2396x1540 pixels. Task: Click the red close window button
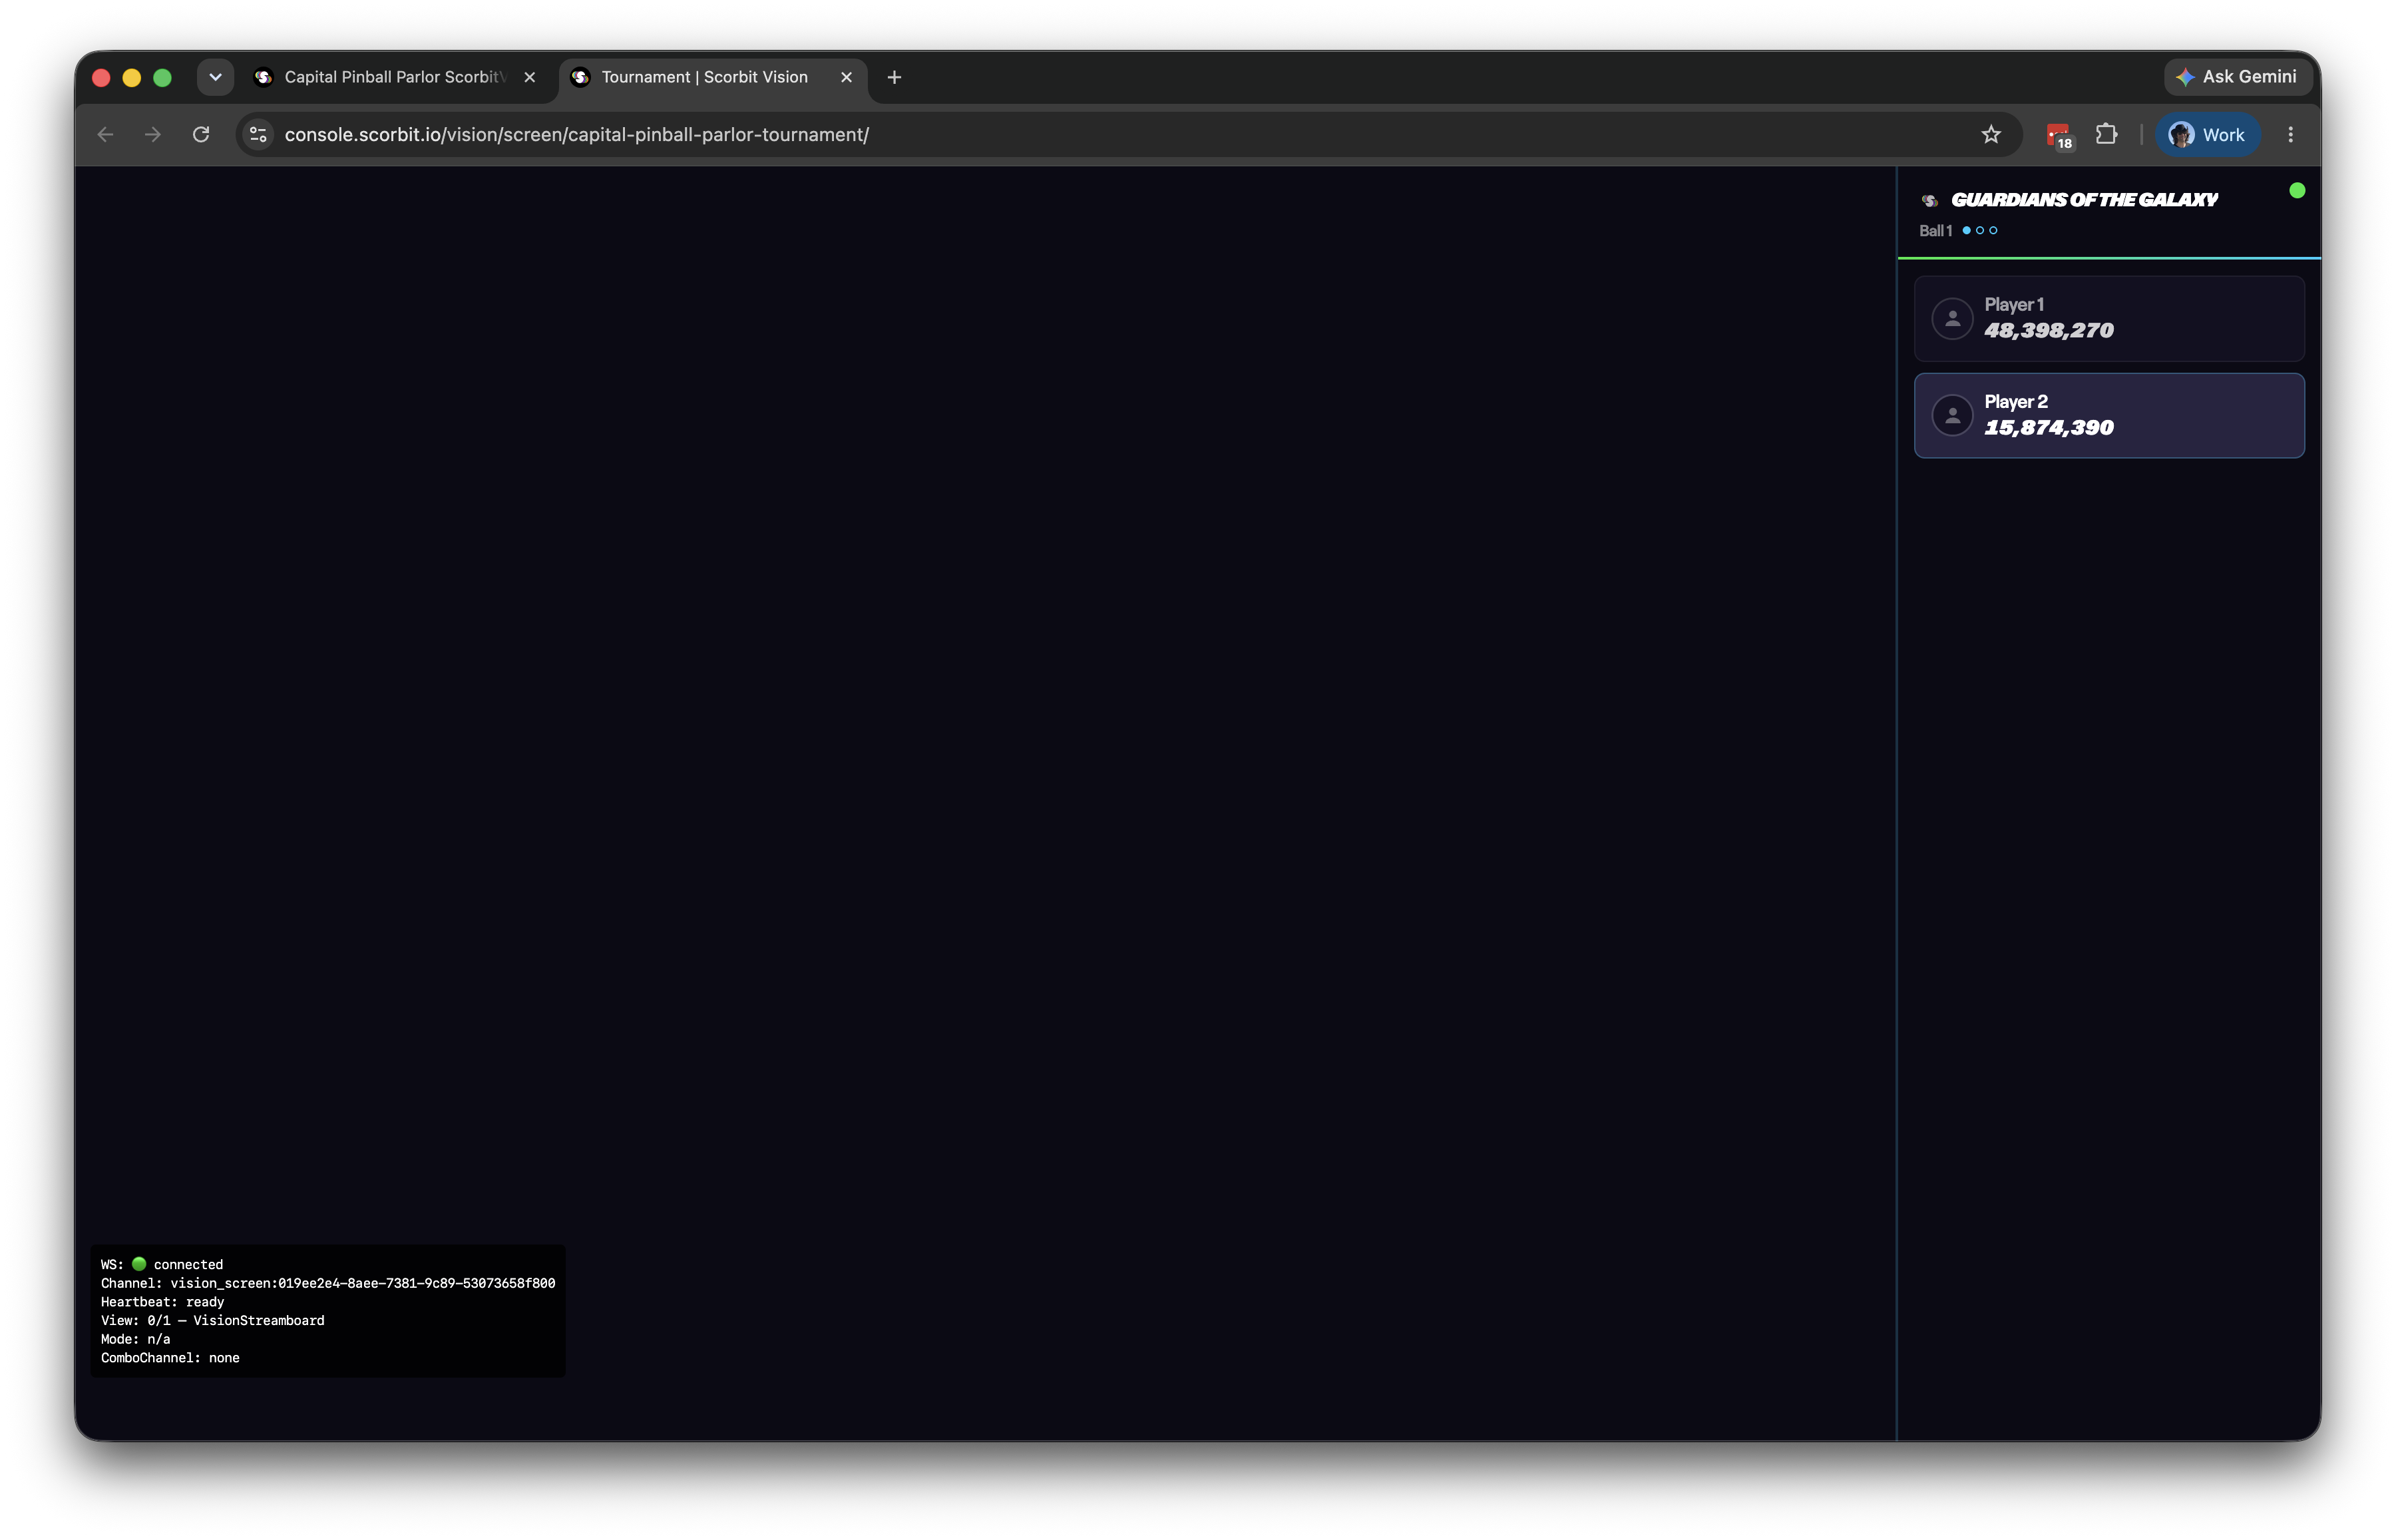[x=101, y=77]
